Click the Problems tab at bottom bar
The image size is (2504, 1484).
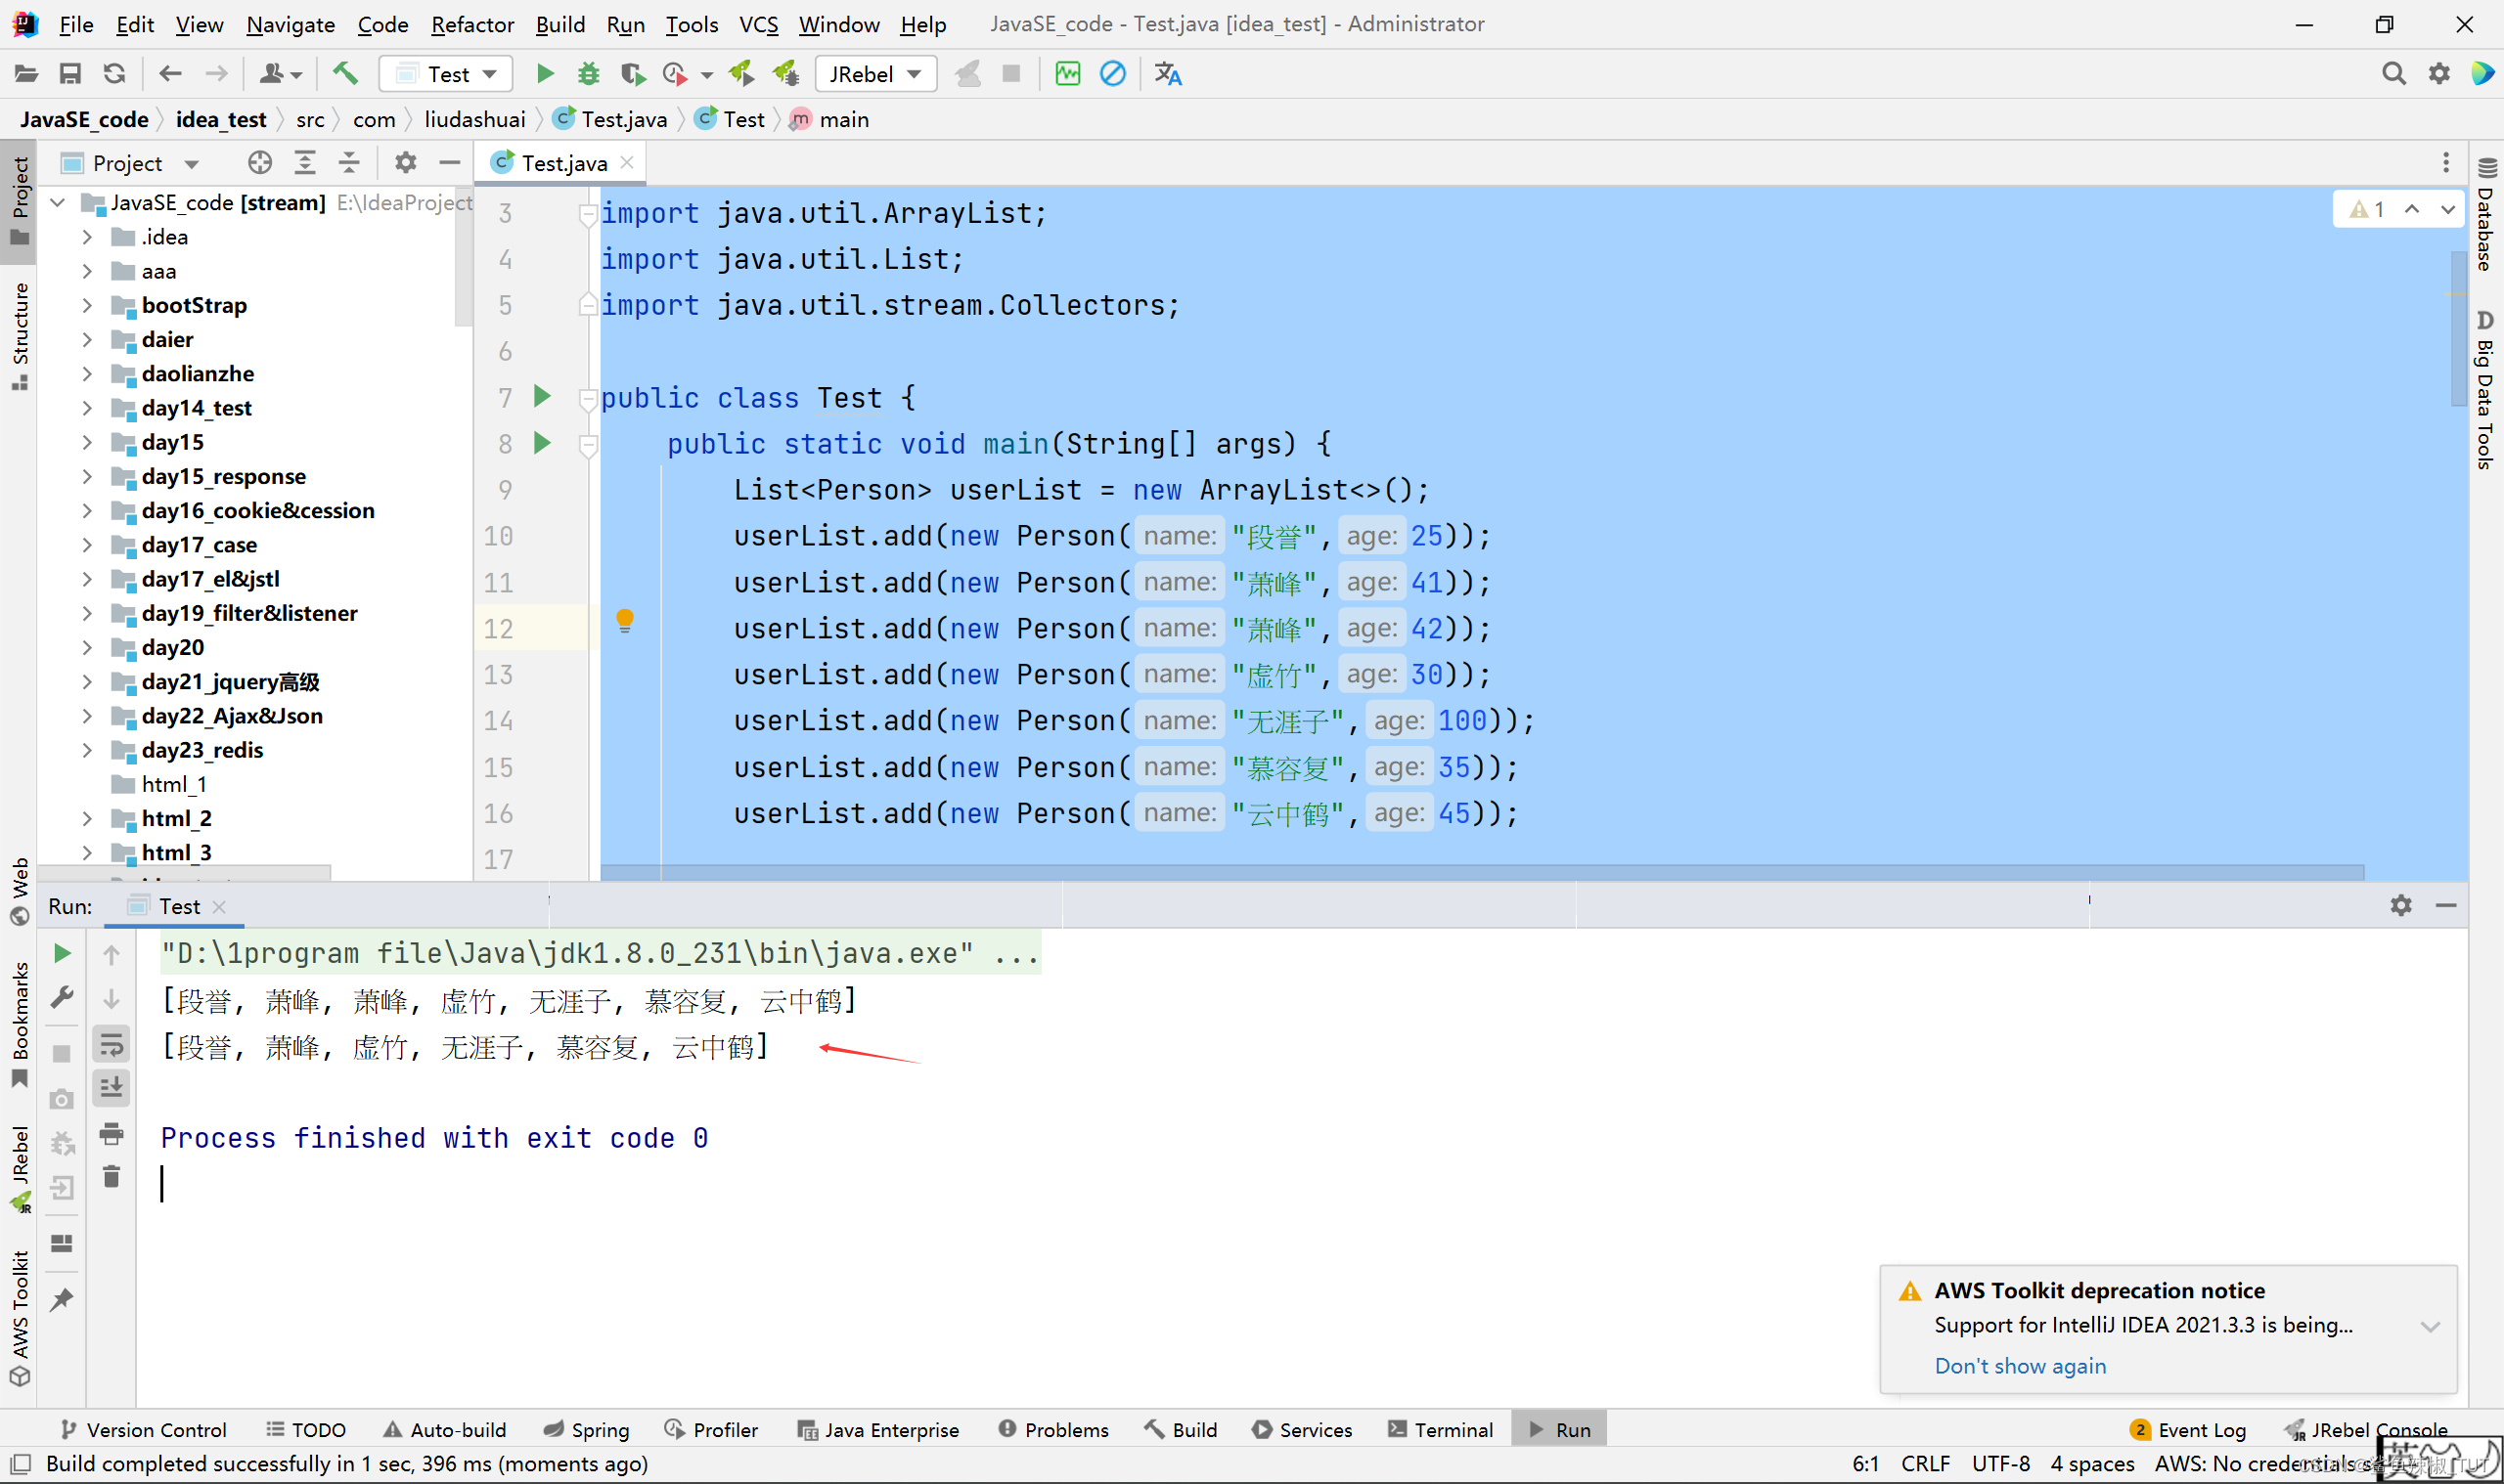pyautogui.click(x=1060, y=1429)
